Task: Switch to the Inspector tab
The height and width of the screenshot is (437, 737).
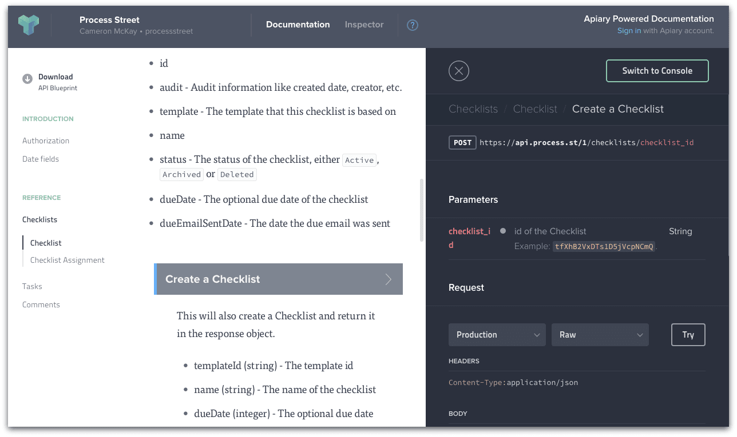Action: 364,25
